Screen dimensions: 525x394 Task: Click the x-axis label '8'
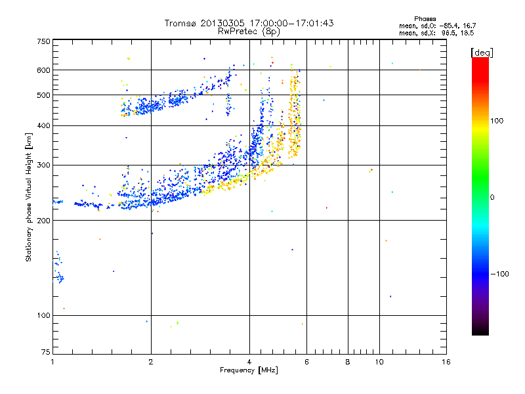pyautogui.click(x=348, y=362)
